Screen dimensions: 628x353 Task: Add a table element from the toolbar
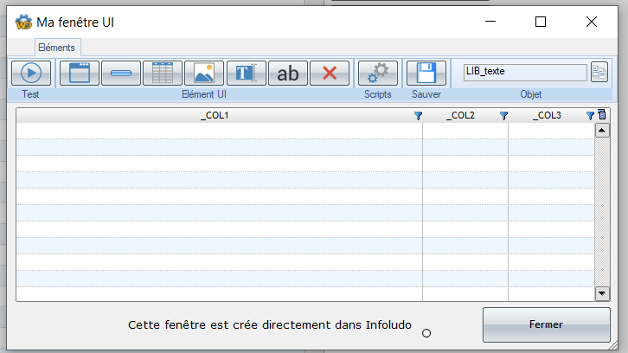163,73
